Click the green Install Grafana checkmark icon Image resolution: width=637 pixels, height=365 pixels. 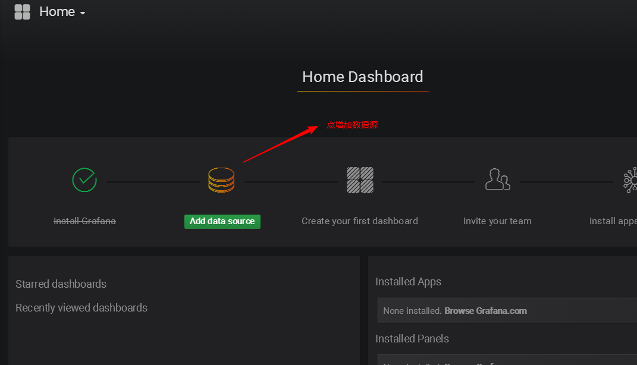click(x=84, y=180)
